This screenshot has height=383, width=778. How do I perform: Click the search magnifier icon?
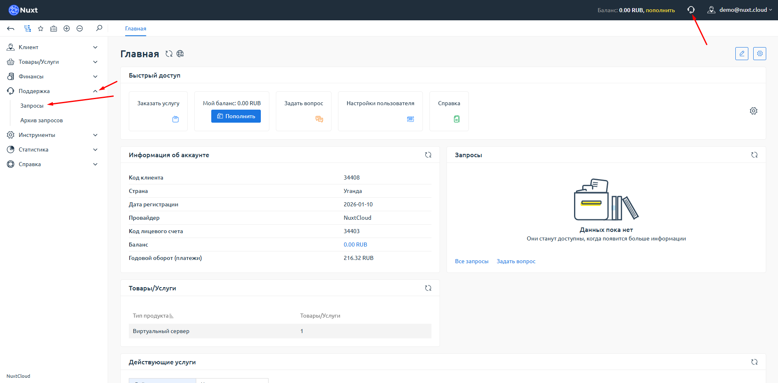pos(99,28)
